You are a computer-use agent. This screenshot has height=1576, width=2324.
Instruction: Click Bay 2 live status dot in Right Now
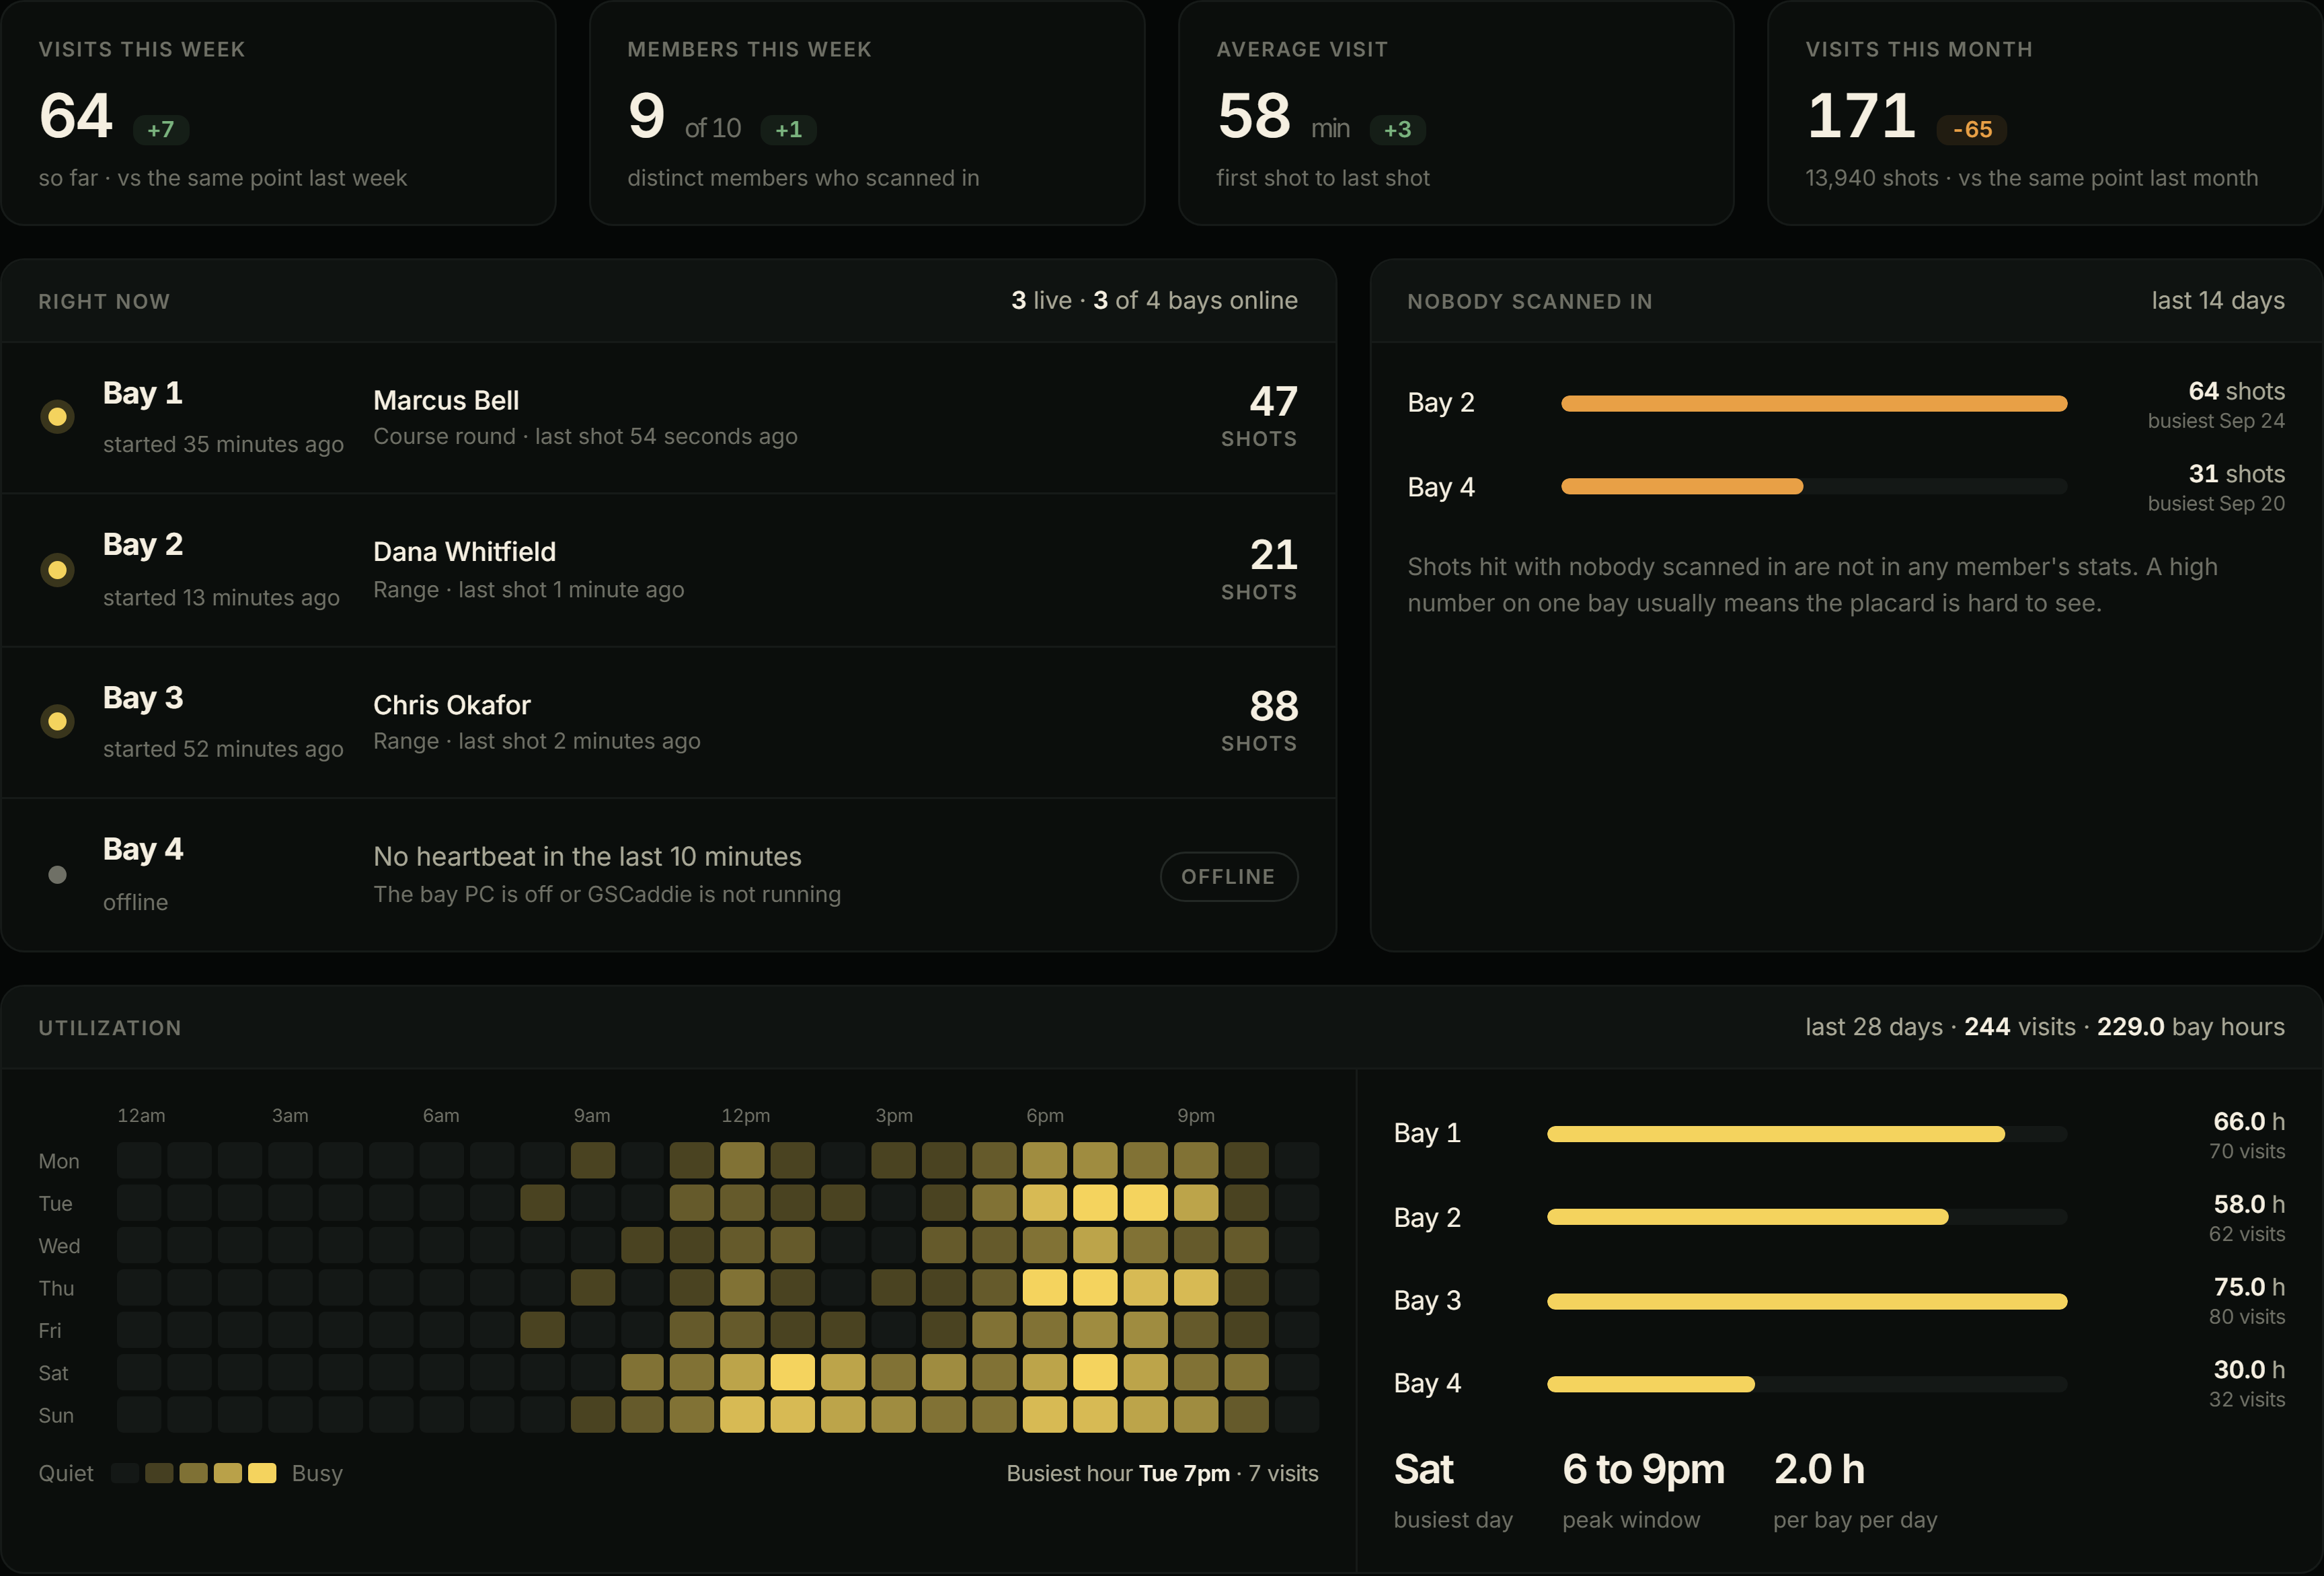(57, 570)
